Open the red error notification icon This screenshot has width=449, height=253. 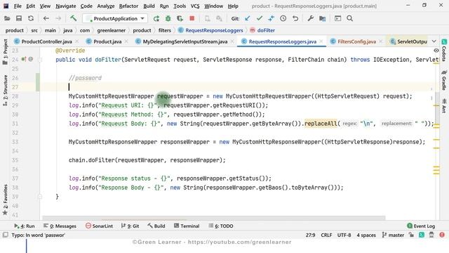[x=442, y=235]
